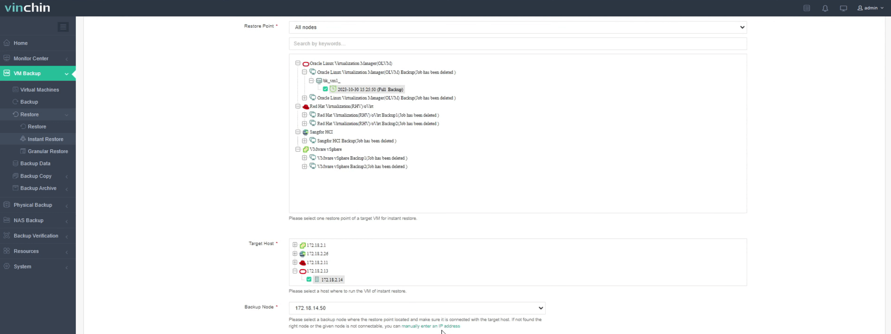891x334 pixels.
Task: Expand target host 172.18.2.1
Action: point(295,244)
